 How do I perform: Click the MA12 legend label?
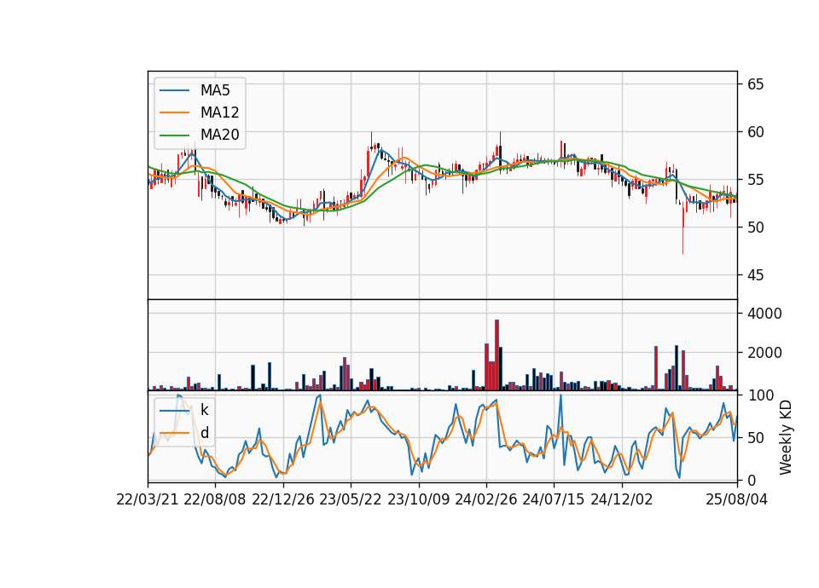pyautogui.click(x=219, y=112)
